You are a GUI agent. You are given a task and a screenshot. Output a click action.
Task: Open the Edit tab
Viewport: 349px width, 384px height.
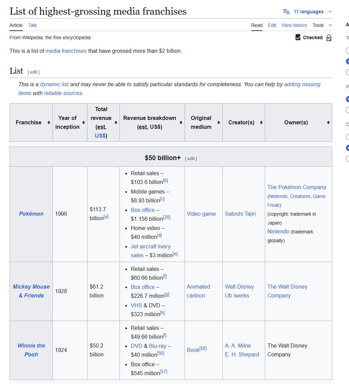pyautogui.click(x=272, y=25)
